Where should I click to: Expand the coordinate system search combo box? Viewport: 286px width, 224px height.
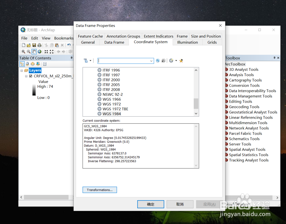(151, 61)
